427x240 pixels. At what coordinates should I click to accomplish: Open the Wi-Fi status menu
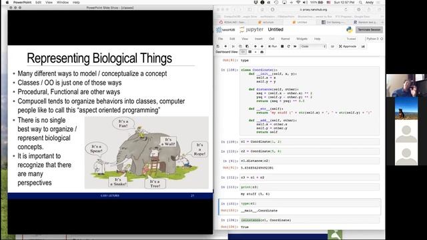pyautogui.click(x=298, y=2)
